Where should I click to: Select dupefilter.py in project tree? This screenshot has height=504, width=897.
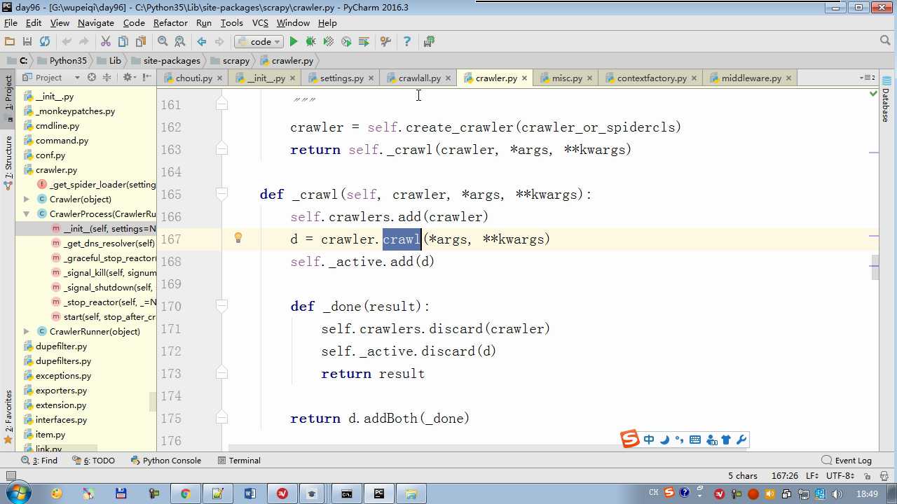click(x=62, y=346)
